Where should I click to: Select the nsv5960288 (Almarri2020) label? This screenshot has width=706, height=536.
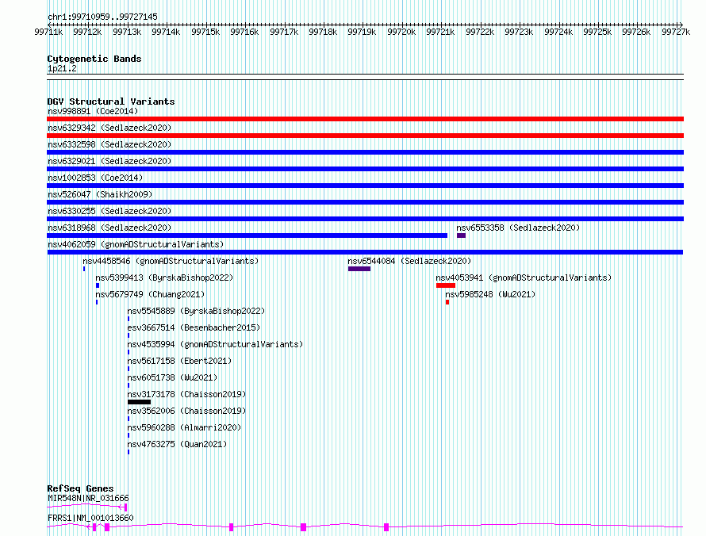tap(184, 427)
